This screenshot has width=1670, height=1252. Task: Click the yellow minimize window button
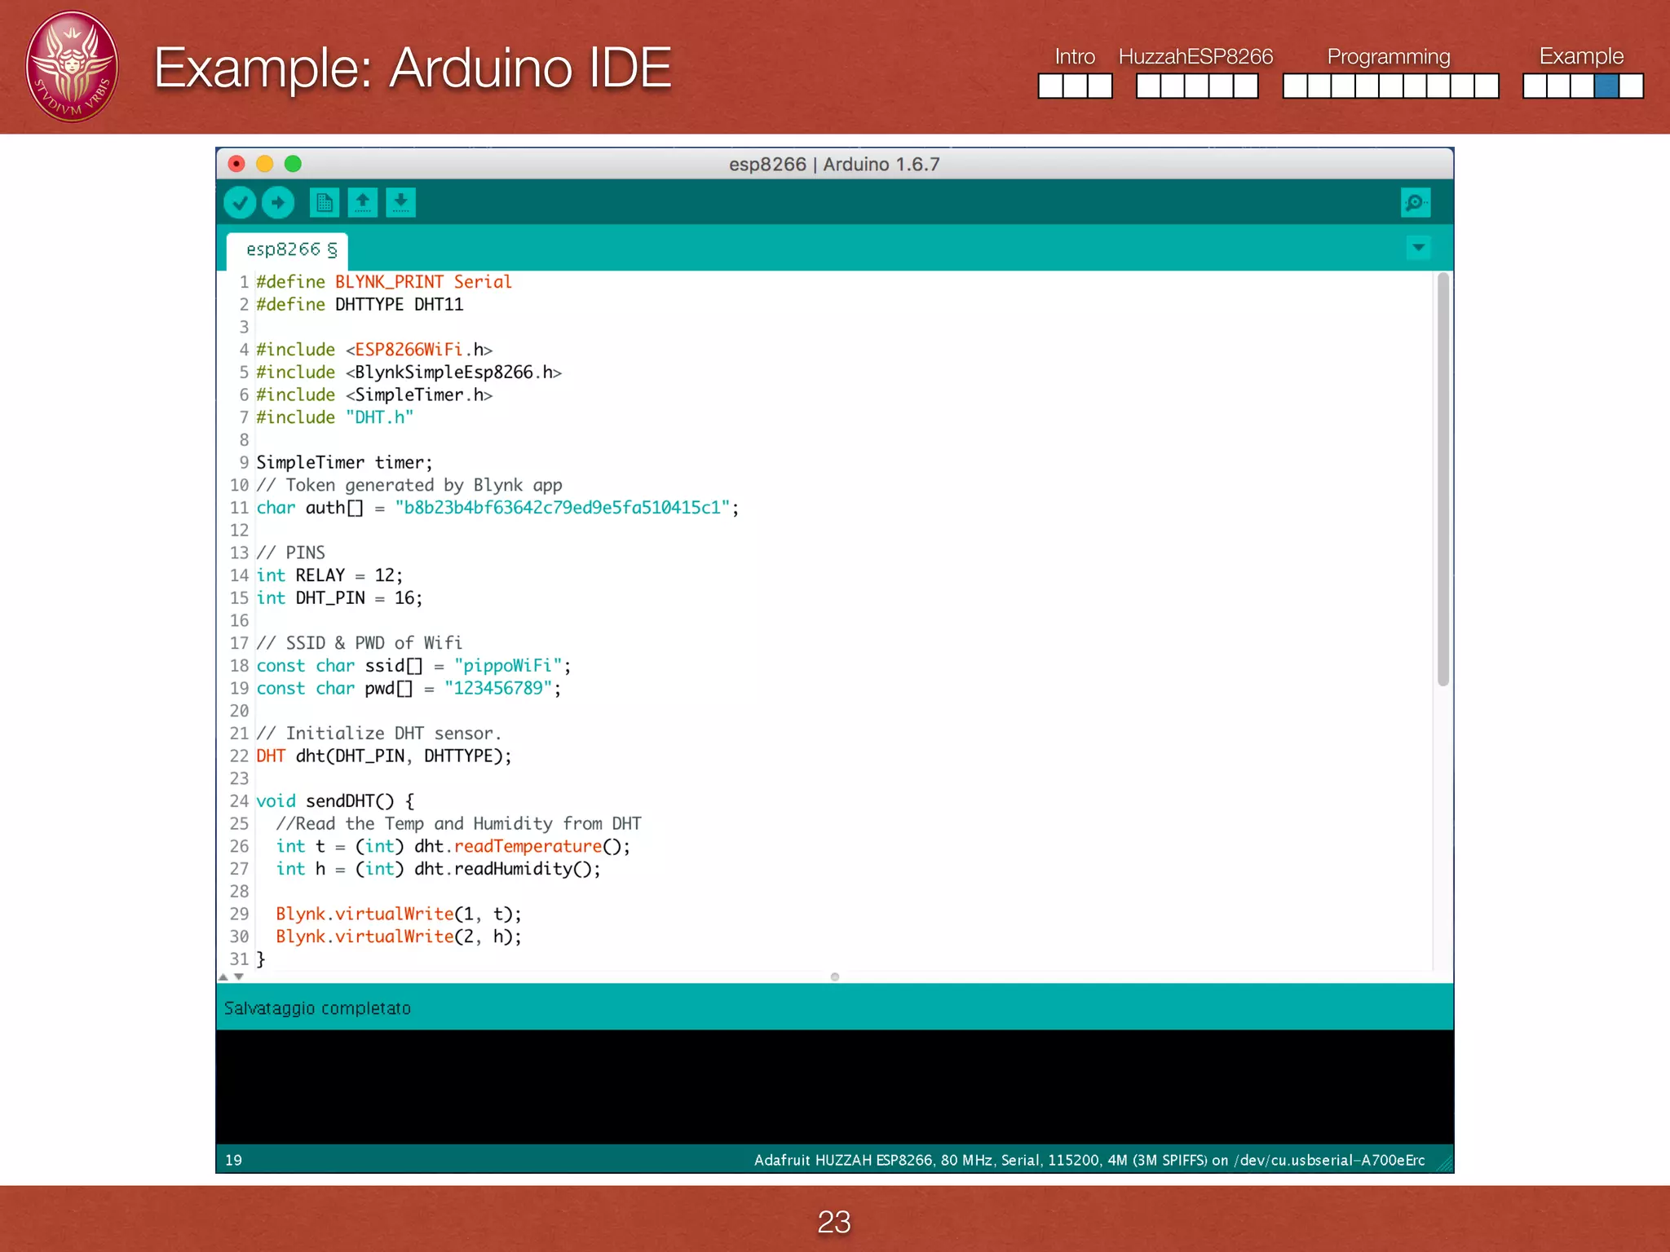[x=264, y=164]
